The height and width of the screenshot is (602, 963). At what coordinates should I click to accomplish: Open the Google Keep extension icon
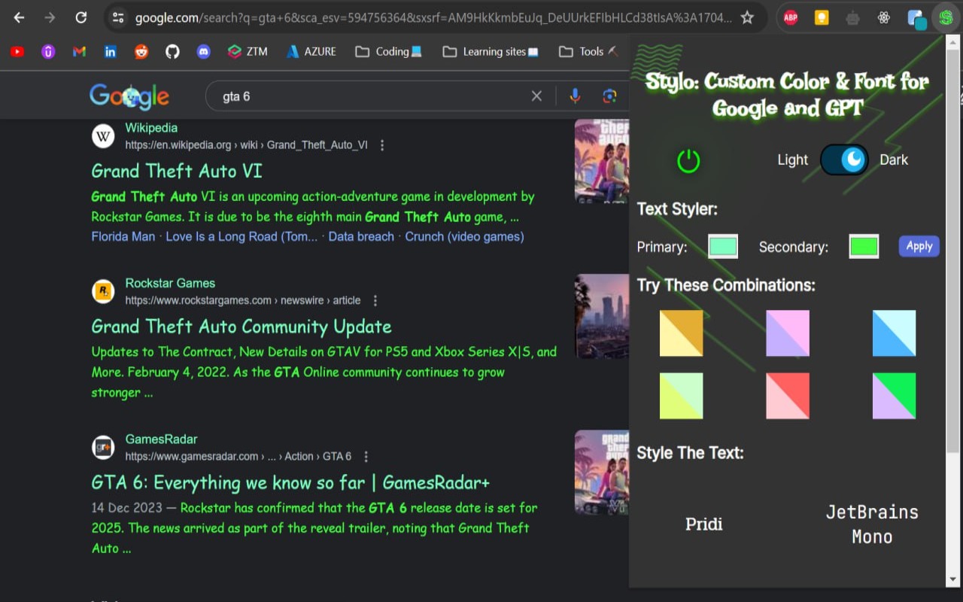822,17
